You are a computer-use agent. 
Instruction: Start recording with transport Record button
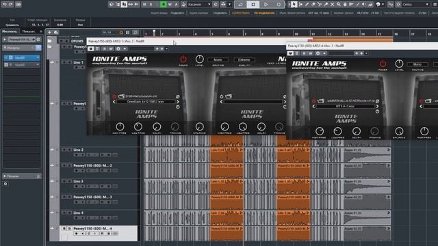[279, 4]
